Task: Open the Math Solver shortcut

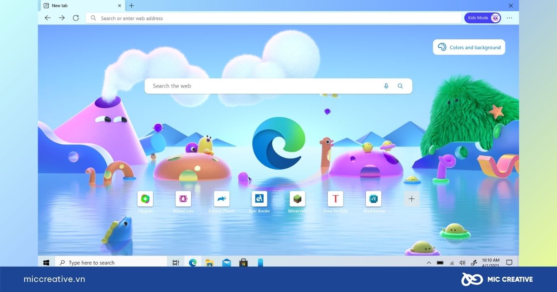Action: [x=373, y=199]
